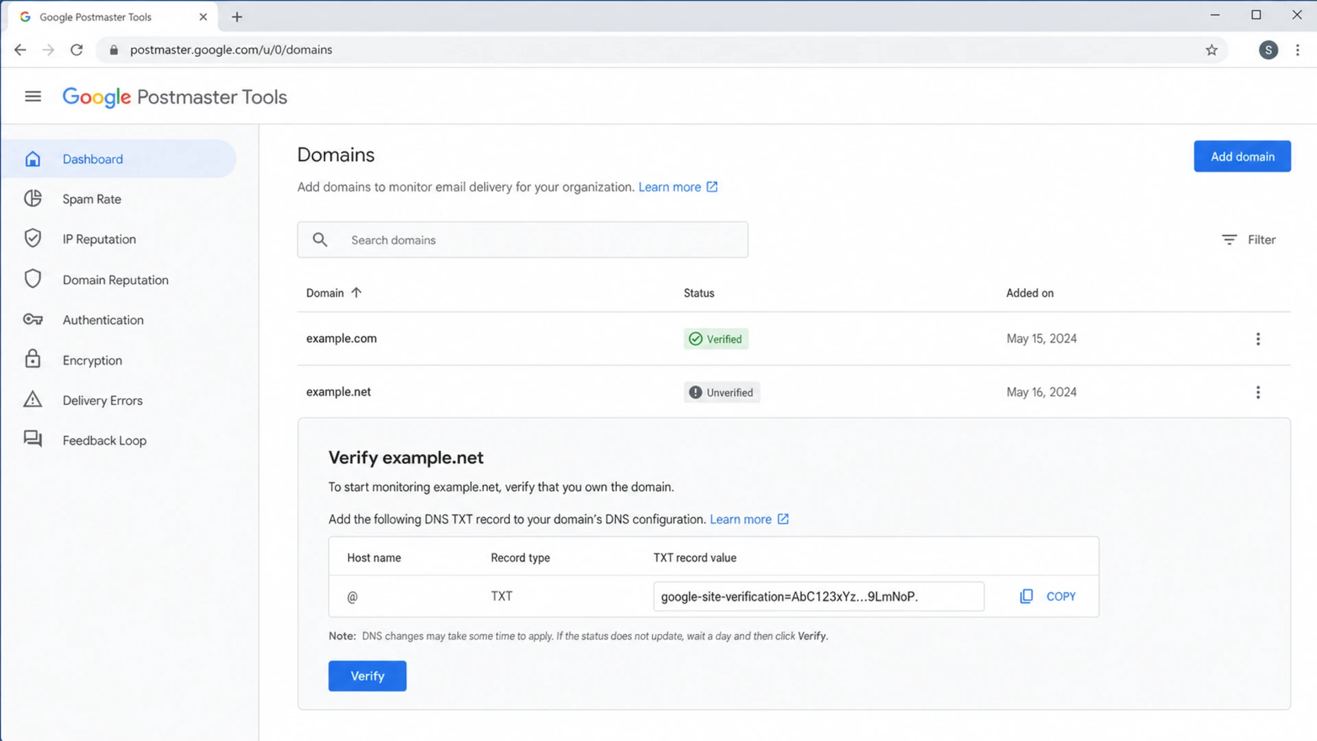Select the Google Postmaster Tools tab
The width and height of the screenshot is (1317, 741).
[x=113, y=17]
